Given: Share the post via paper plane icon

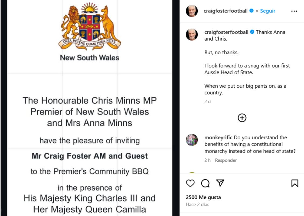Looking at the screenshot, I should [220, 183].
